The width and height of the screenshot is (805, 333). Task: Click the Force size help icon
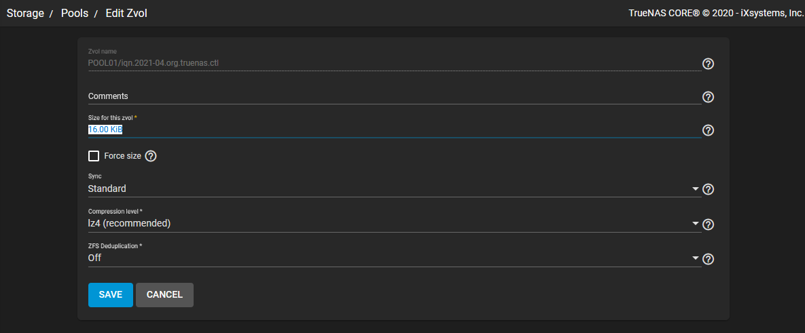(x=150, y=156)
